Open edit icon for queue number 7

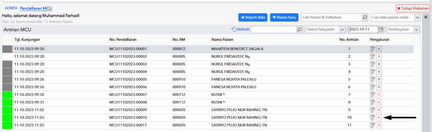[x=372, y=95]
